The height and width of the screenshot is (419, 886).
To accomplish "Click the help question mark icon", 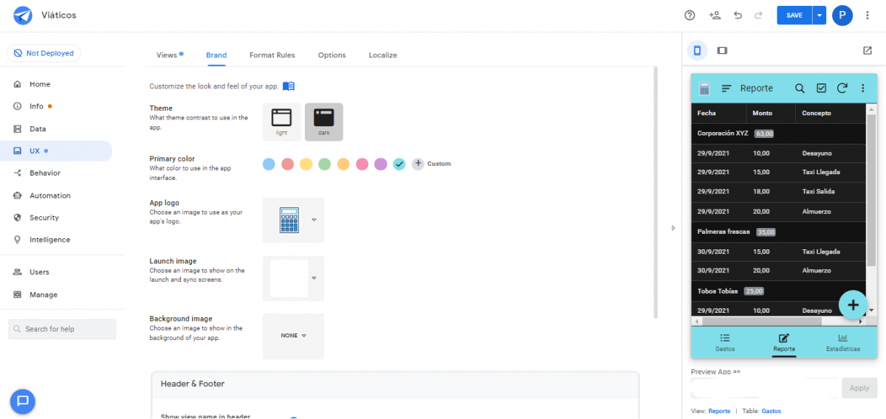I will pyautogui.click(x=690, y=15).
